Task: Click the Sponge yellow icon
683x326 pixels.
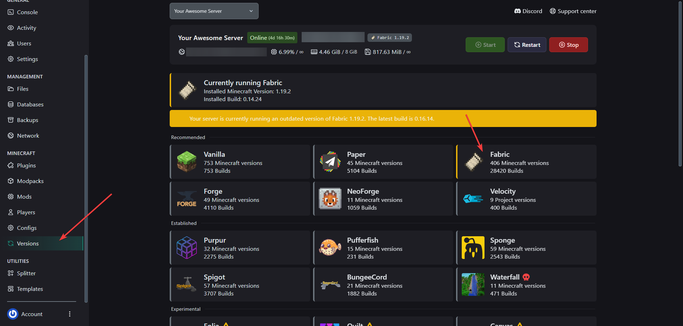Action: pos(473,248)
